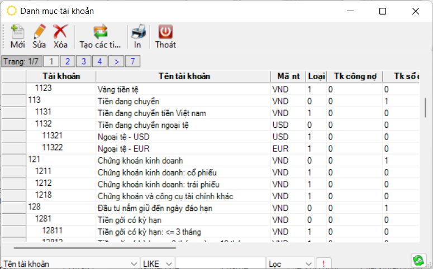Viewport: 433px width, 269px height.
Task: Click the filter value text box
Action: pos(220,263)
